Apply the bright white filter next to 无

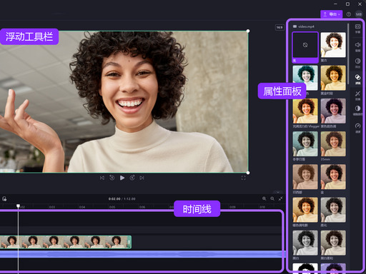point(333,45)
